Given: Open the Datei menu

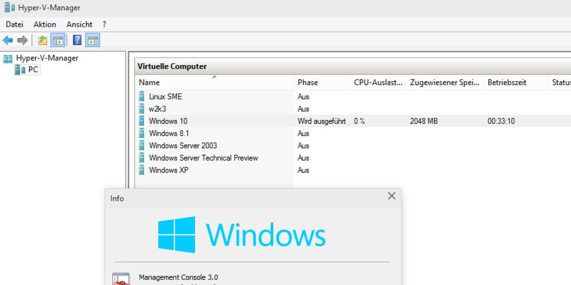Looking at the screenshot, I should click(x=15, y=25).
